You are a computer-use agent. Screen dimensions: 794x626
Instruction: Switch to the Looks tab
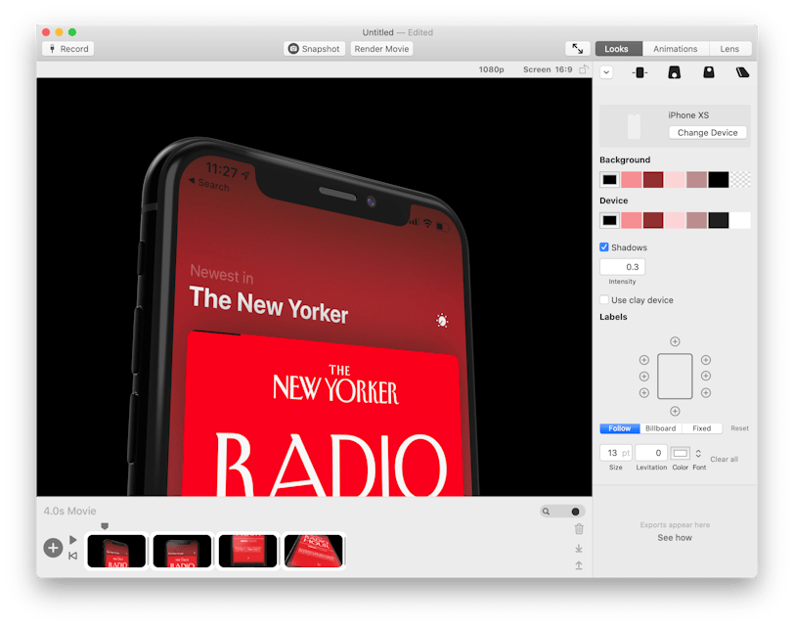618,49
